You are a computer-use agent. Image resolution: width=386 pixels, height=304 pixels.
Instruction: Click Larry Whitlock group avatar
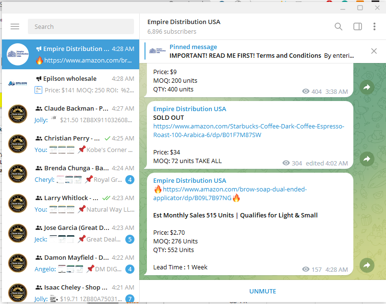[x=18, y=203]
